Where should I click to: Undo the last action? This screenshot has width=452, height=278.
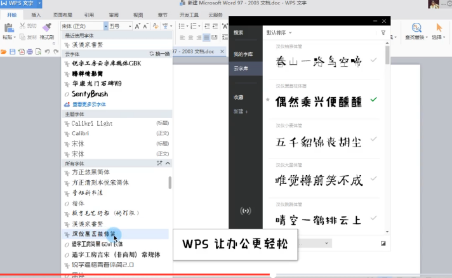coord(47,52)
